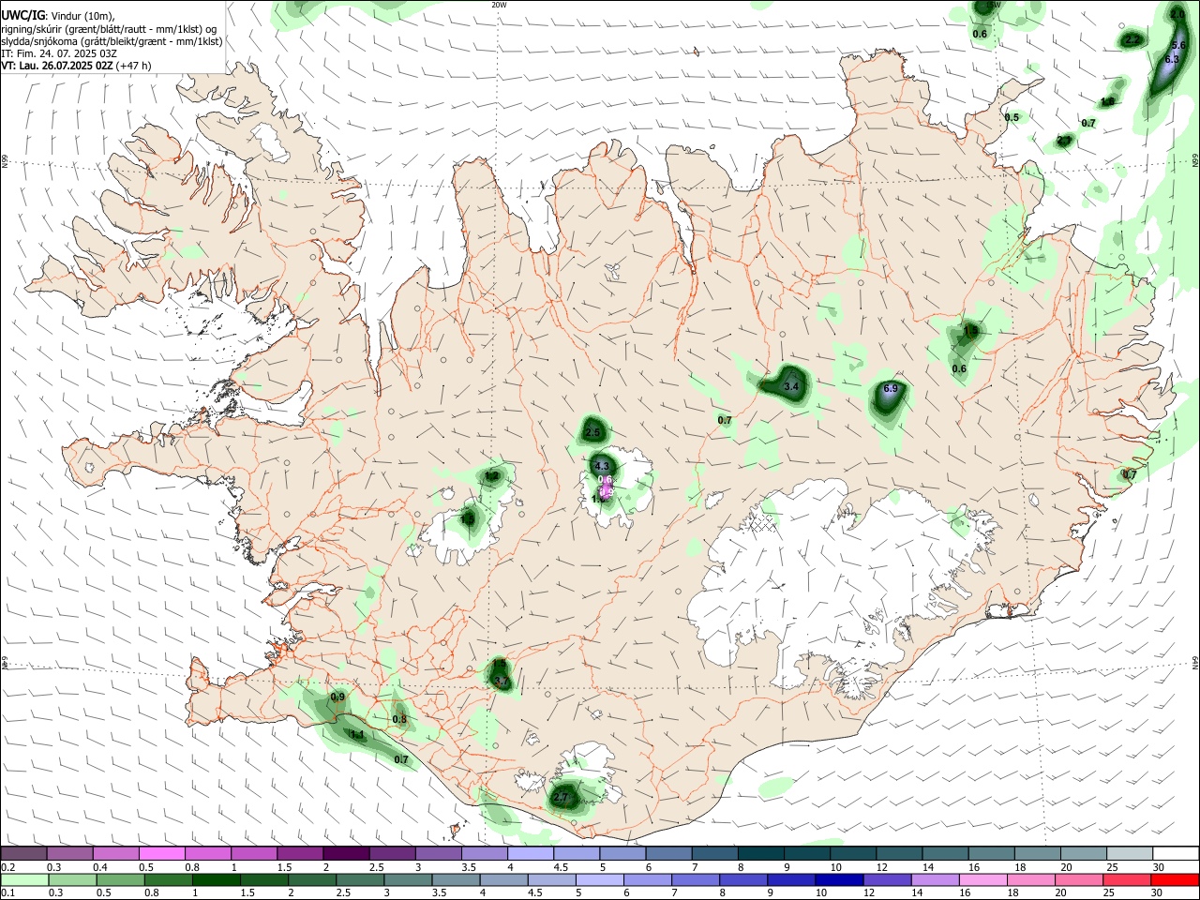1200x900 pixels.
Task: Click the 'slydda/snjókoma' legend description line
Action: pyautogui.click(x=112, y=41)
